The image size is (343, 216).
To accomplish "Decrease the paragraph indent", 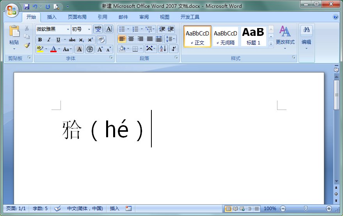I will tap(162, 29).
